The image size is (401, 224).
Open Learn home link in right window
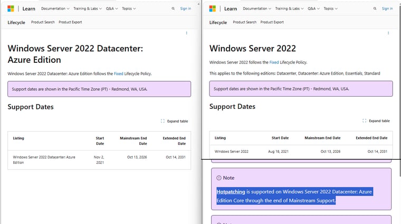click(x=231, y=8)
